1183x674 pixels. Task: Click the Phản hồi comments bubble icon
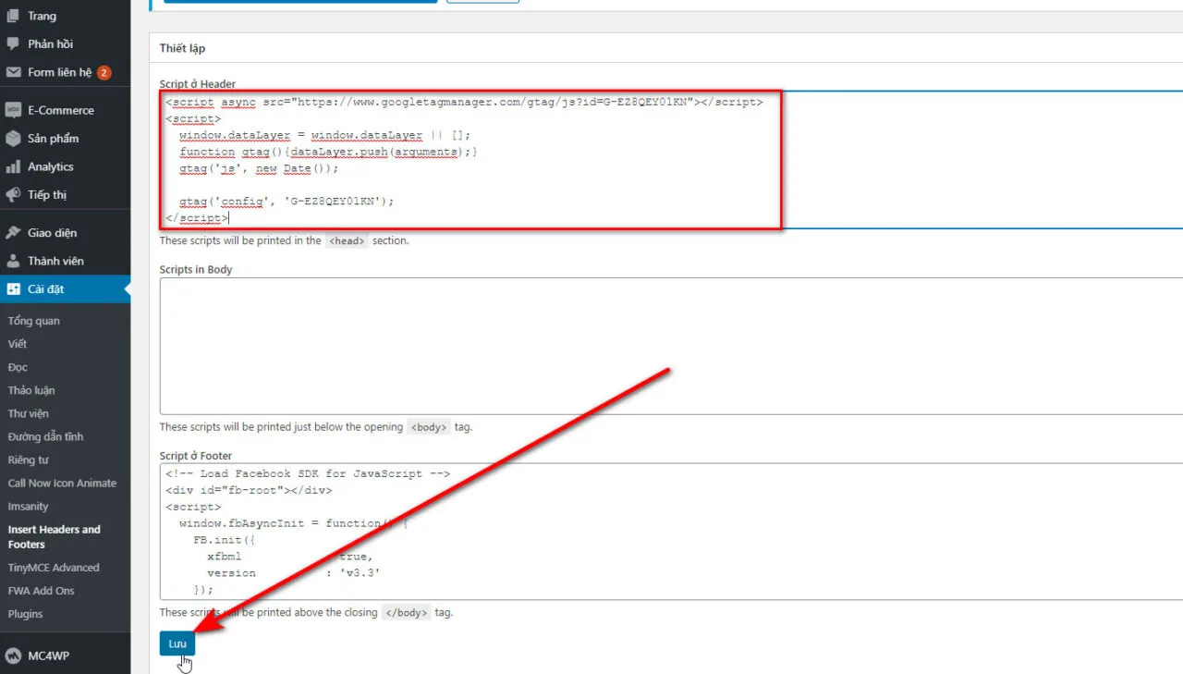[13, 43]
